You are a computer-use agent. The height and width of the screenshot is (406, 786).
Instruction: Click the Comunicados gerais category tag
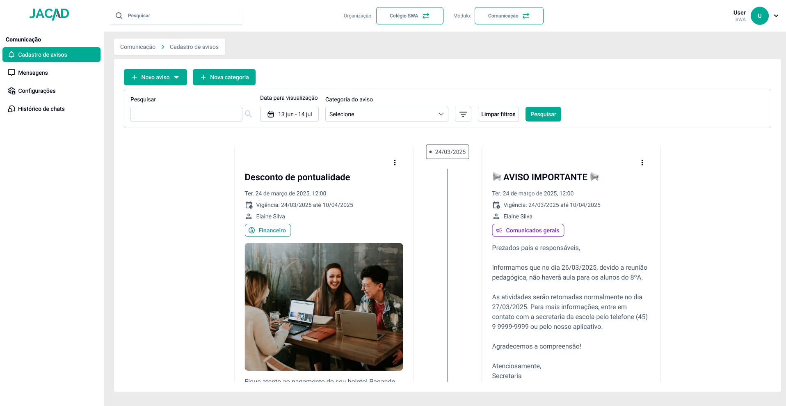(x=528, y=230)
